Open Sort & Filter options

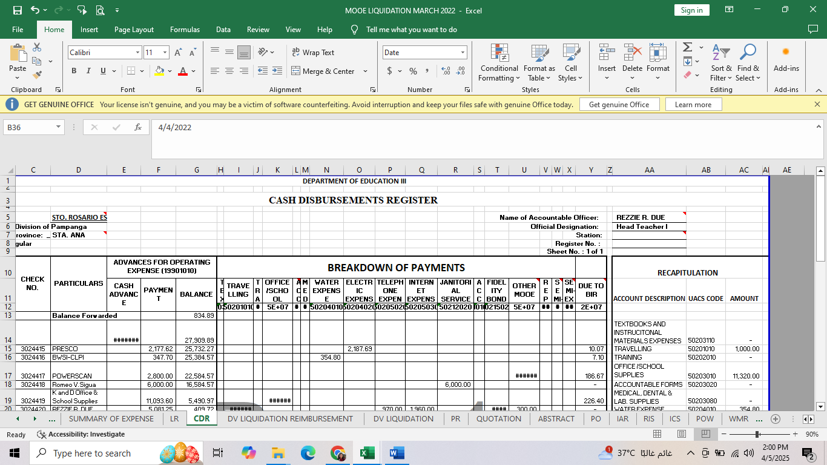click(720, 63)
